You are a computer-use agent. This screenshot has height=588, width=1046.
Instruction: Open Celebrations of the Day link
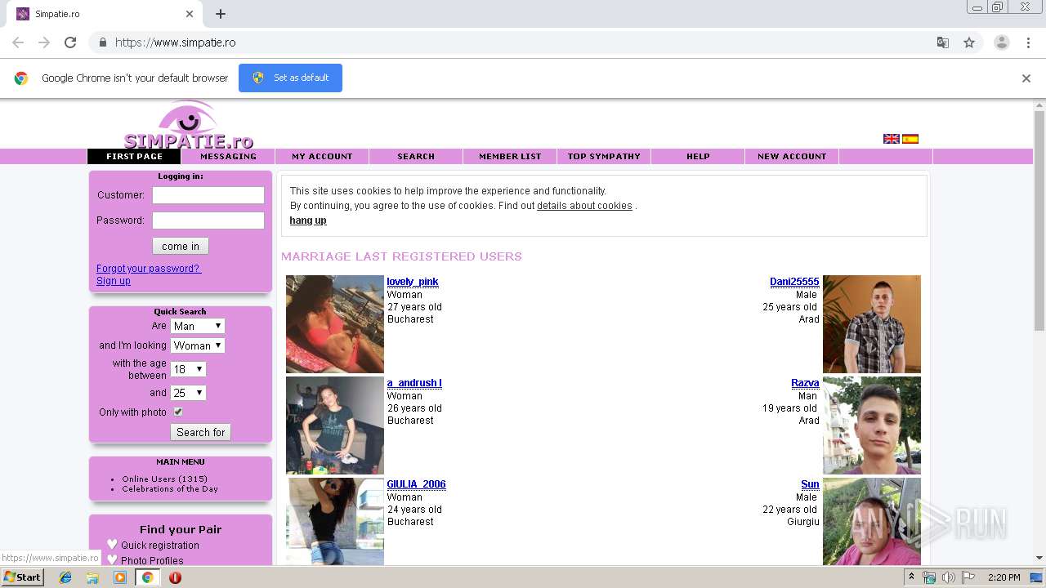tap(170, 489)
